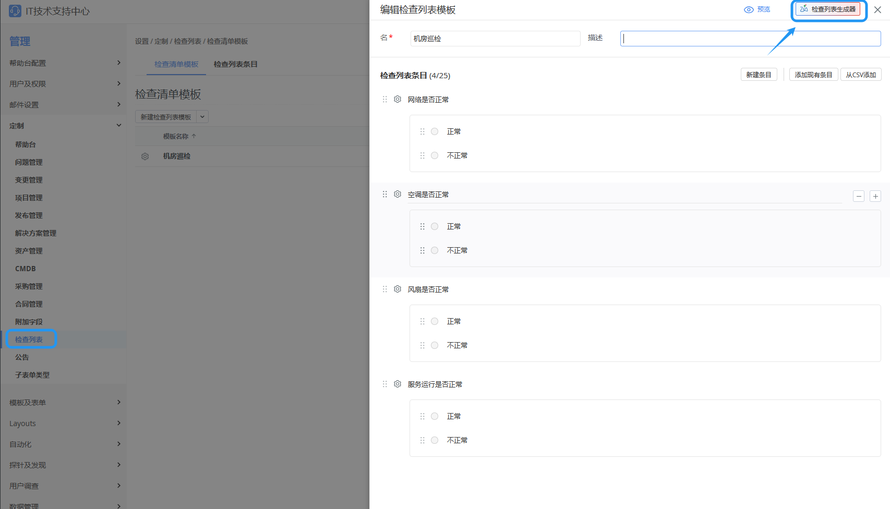Select 正常 radio under 服务运行是否正常

click(435, 416)
